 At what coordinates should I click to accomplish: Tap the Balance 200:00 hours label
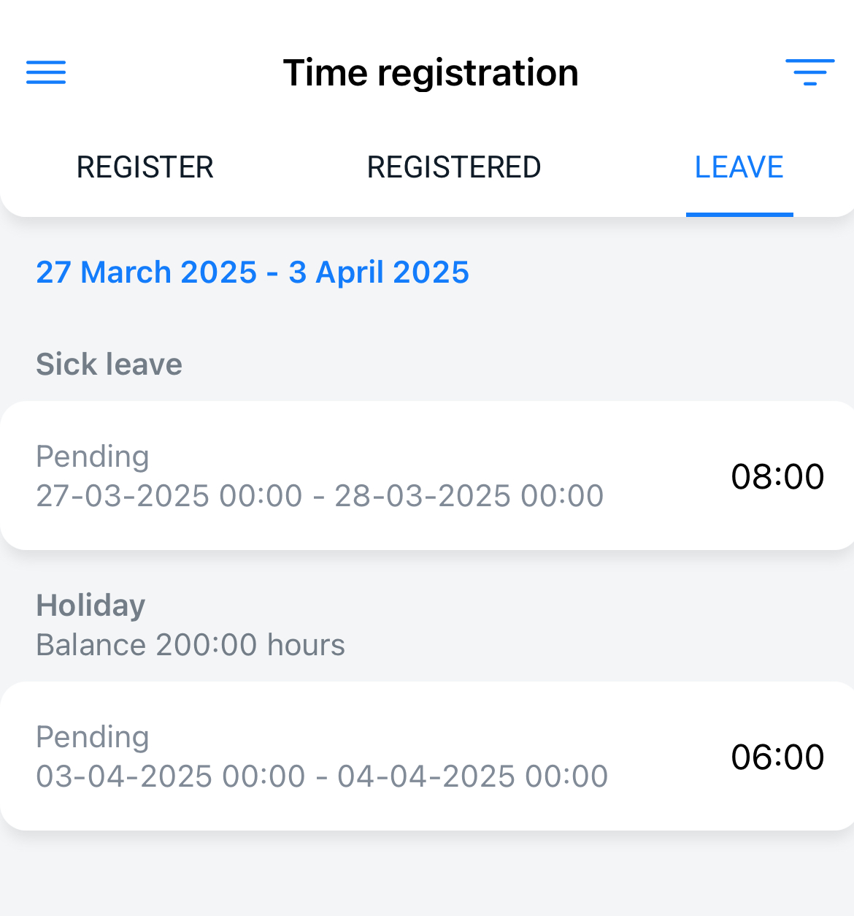tap(191, 645)
